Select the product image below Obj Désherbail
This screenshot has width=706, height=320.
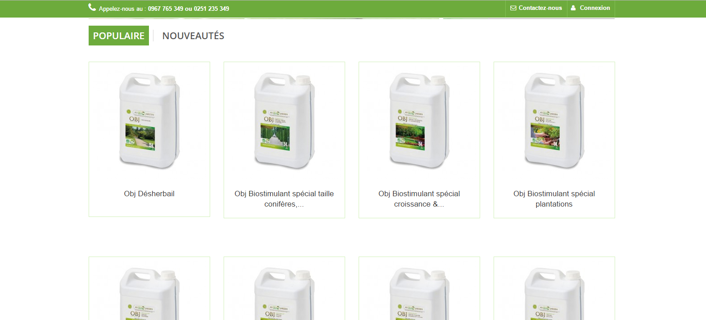coord(149,293)
